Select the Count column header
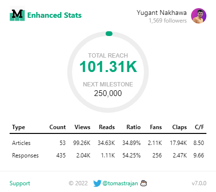The width and height of the screenshot is (216, 192). pyautogui.click(x=58, y=127)
